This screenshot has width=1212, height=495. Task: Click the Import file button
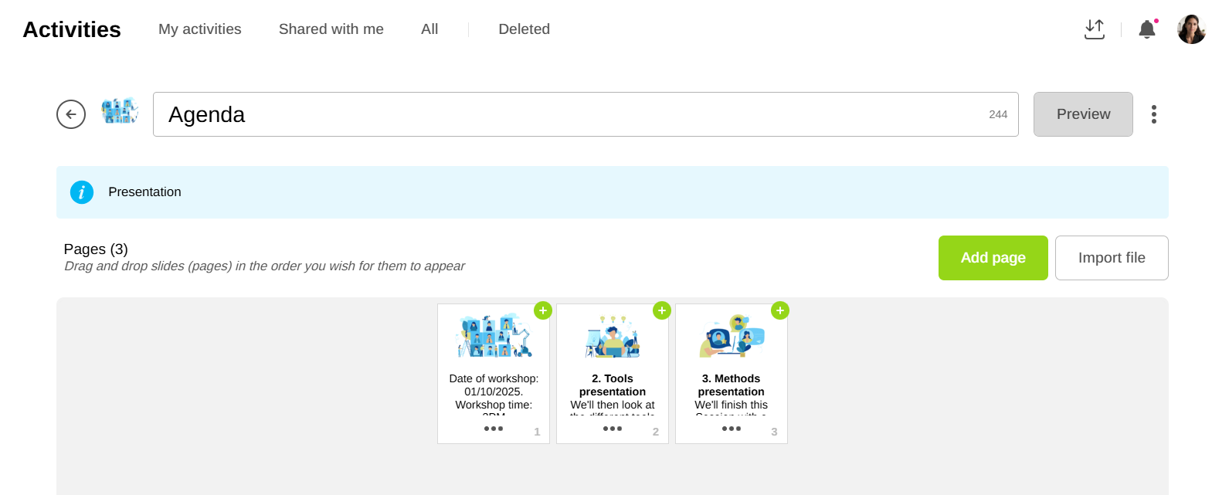click(1111, 258)
